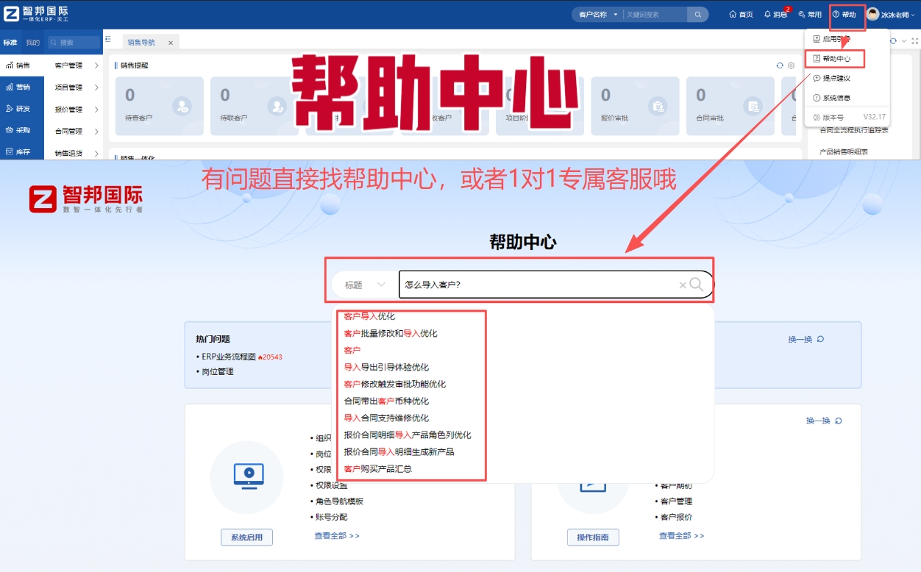Select 系统信息 in the help menu
921x572 pixels.
[x=831, y=98]
